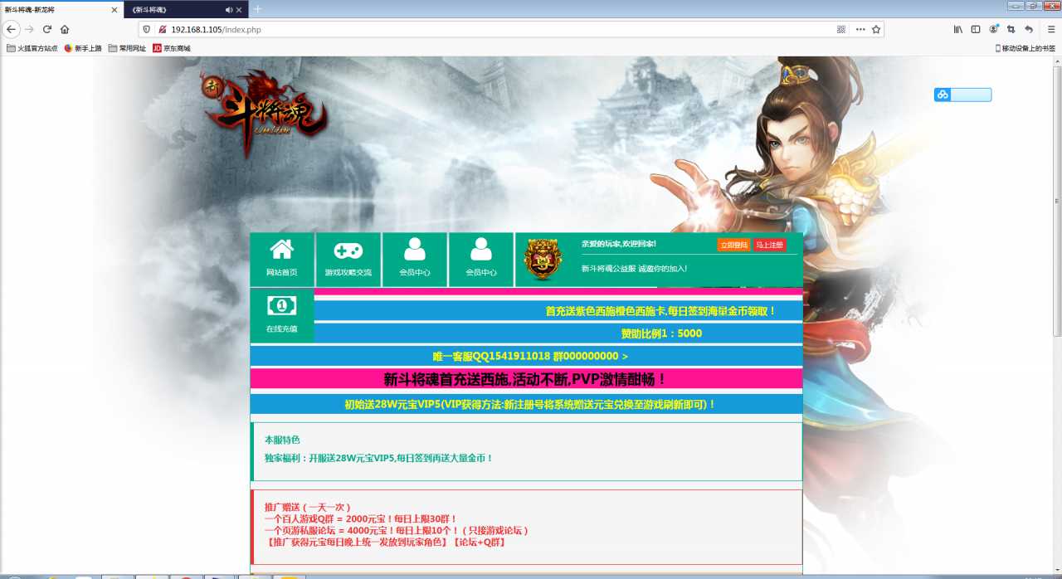Open the 游戏攻略交流 gamepad tile
The height and width of the screenshot is (579, 1062).
click(x=348, y=259)
